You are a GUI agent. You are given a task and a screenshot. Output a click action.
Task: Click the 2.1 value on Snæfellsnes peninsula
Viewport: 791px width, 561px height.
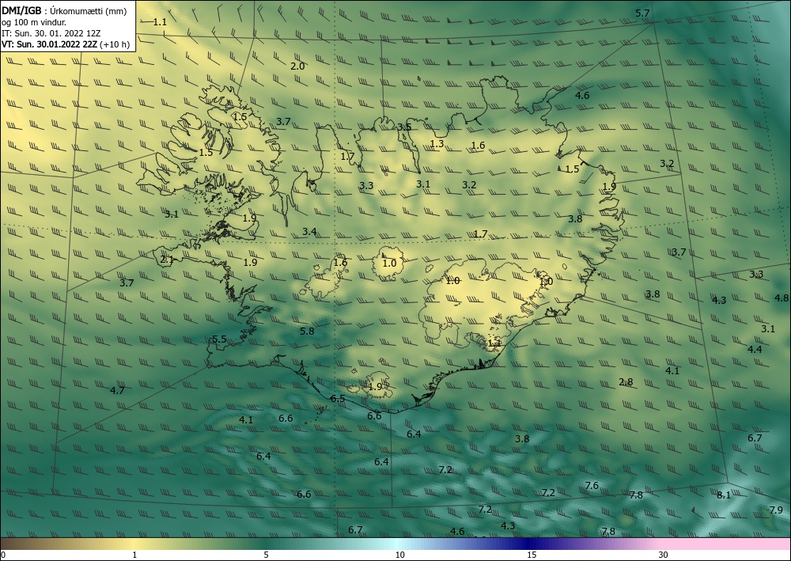pos(166,260)
